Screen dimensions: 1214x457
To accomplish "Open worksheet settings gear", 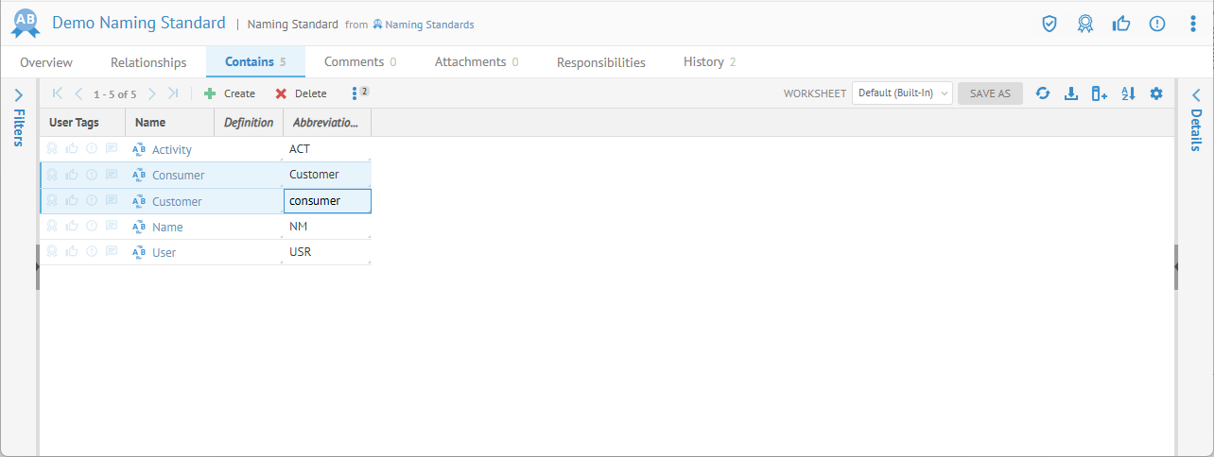I will 1155,93.
